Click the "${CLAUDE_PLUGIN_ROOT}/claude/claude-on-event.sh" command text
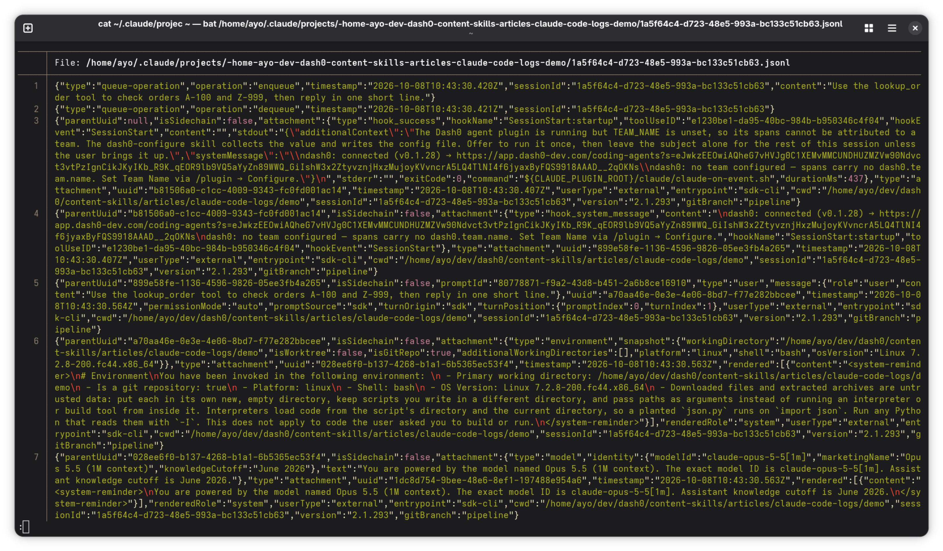The height and width of the screenshot is (551, 943). [647, 179]
